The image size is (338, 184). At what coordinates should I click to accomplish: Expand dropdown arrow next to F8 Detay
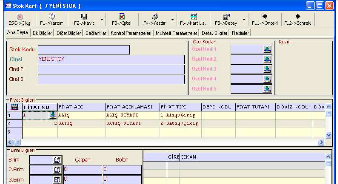(244, 20)
